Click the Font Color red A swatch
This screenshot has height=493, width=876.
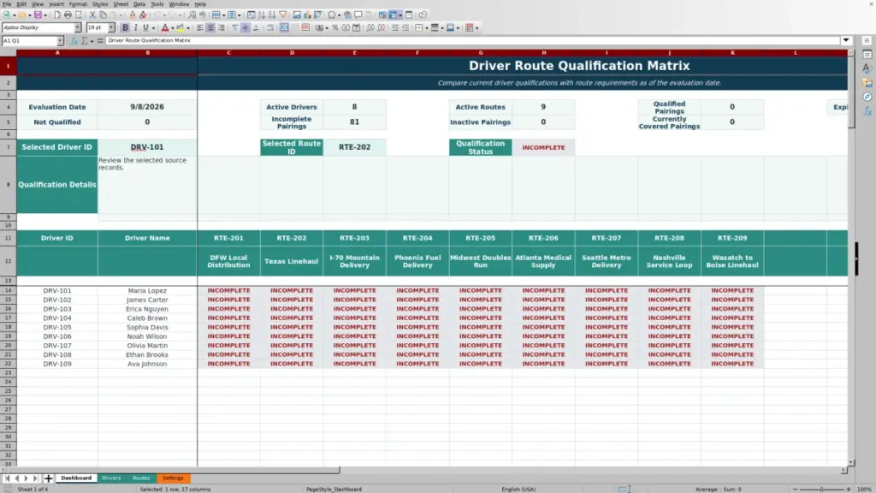pyautogui.click(x=165, y=27)
